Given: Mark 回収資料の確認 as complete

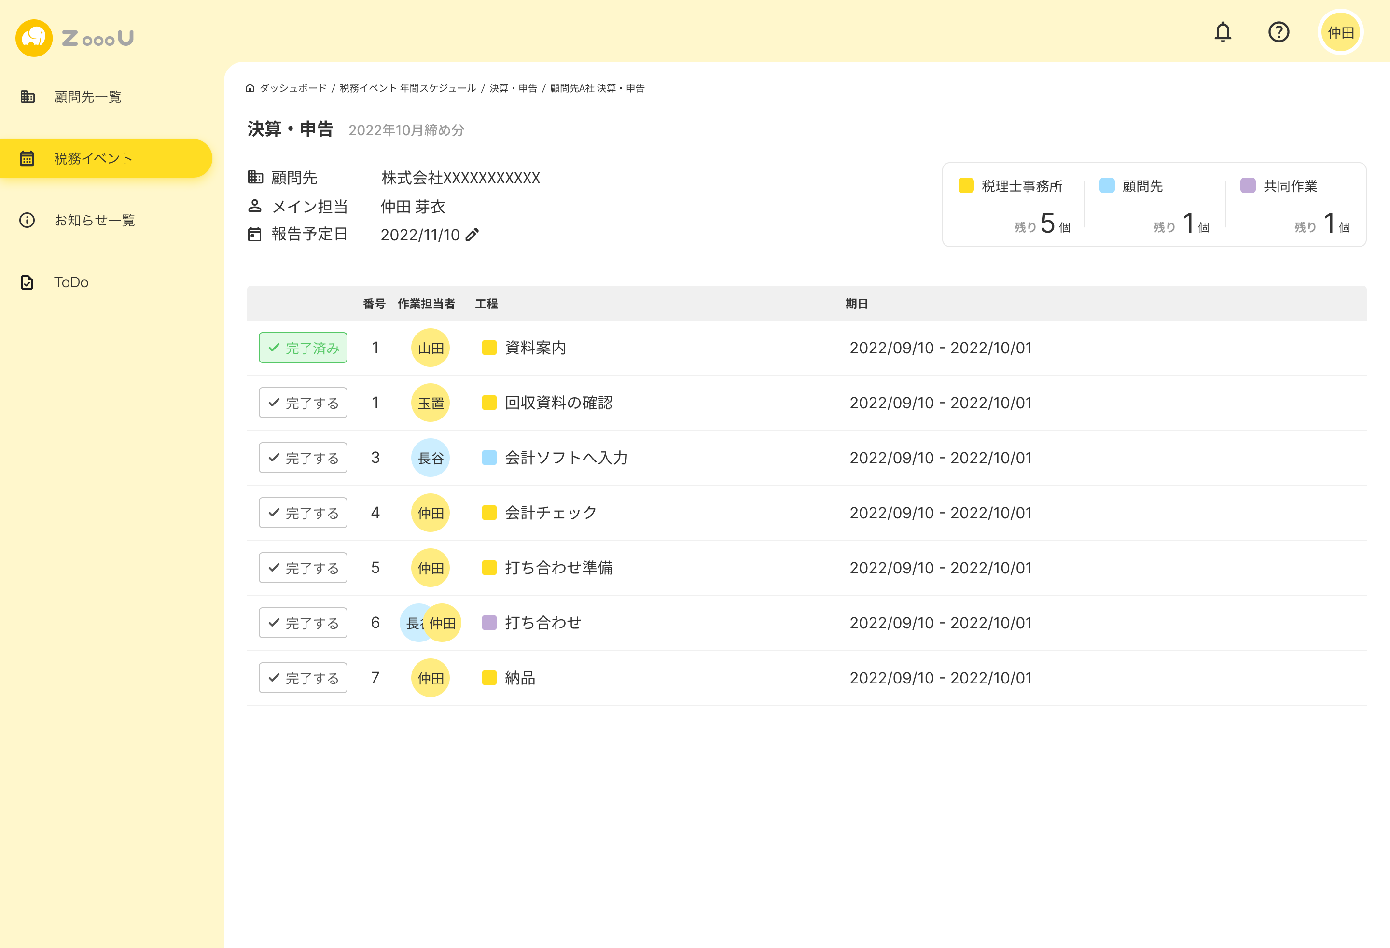Looking at the screenshot, I should (x=303, y=403).
